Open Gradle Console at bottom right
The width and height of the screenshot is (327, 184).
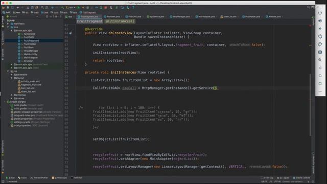[301, 178]
